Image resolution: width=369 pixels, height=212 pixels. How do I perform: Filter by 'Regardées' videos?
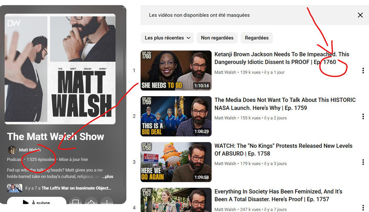257,38
